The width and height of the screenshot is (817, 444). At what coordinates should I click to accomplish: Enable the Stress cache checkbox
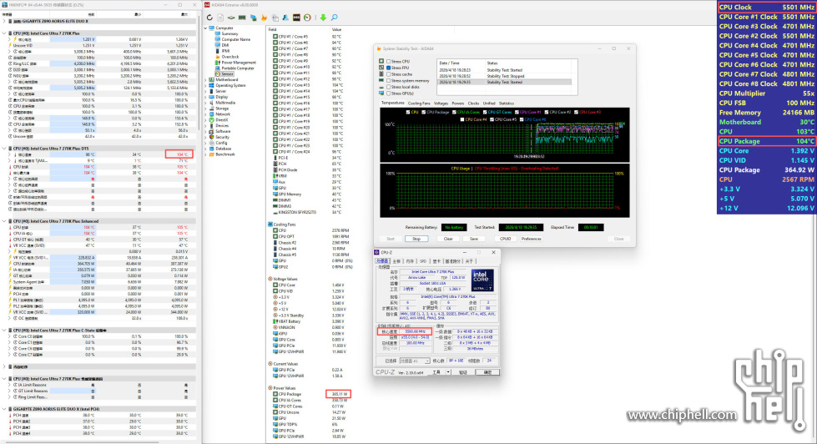tap(389, 74)
